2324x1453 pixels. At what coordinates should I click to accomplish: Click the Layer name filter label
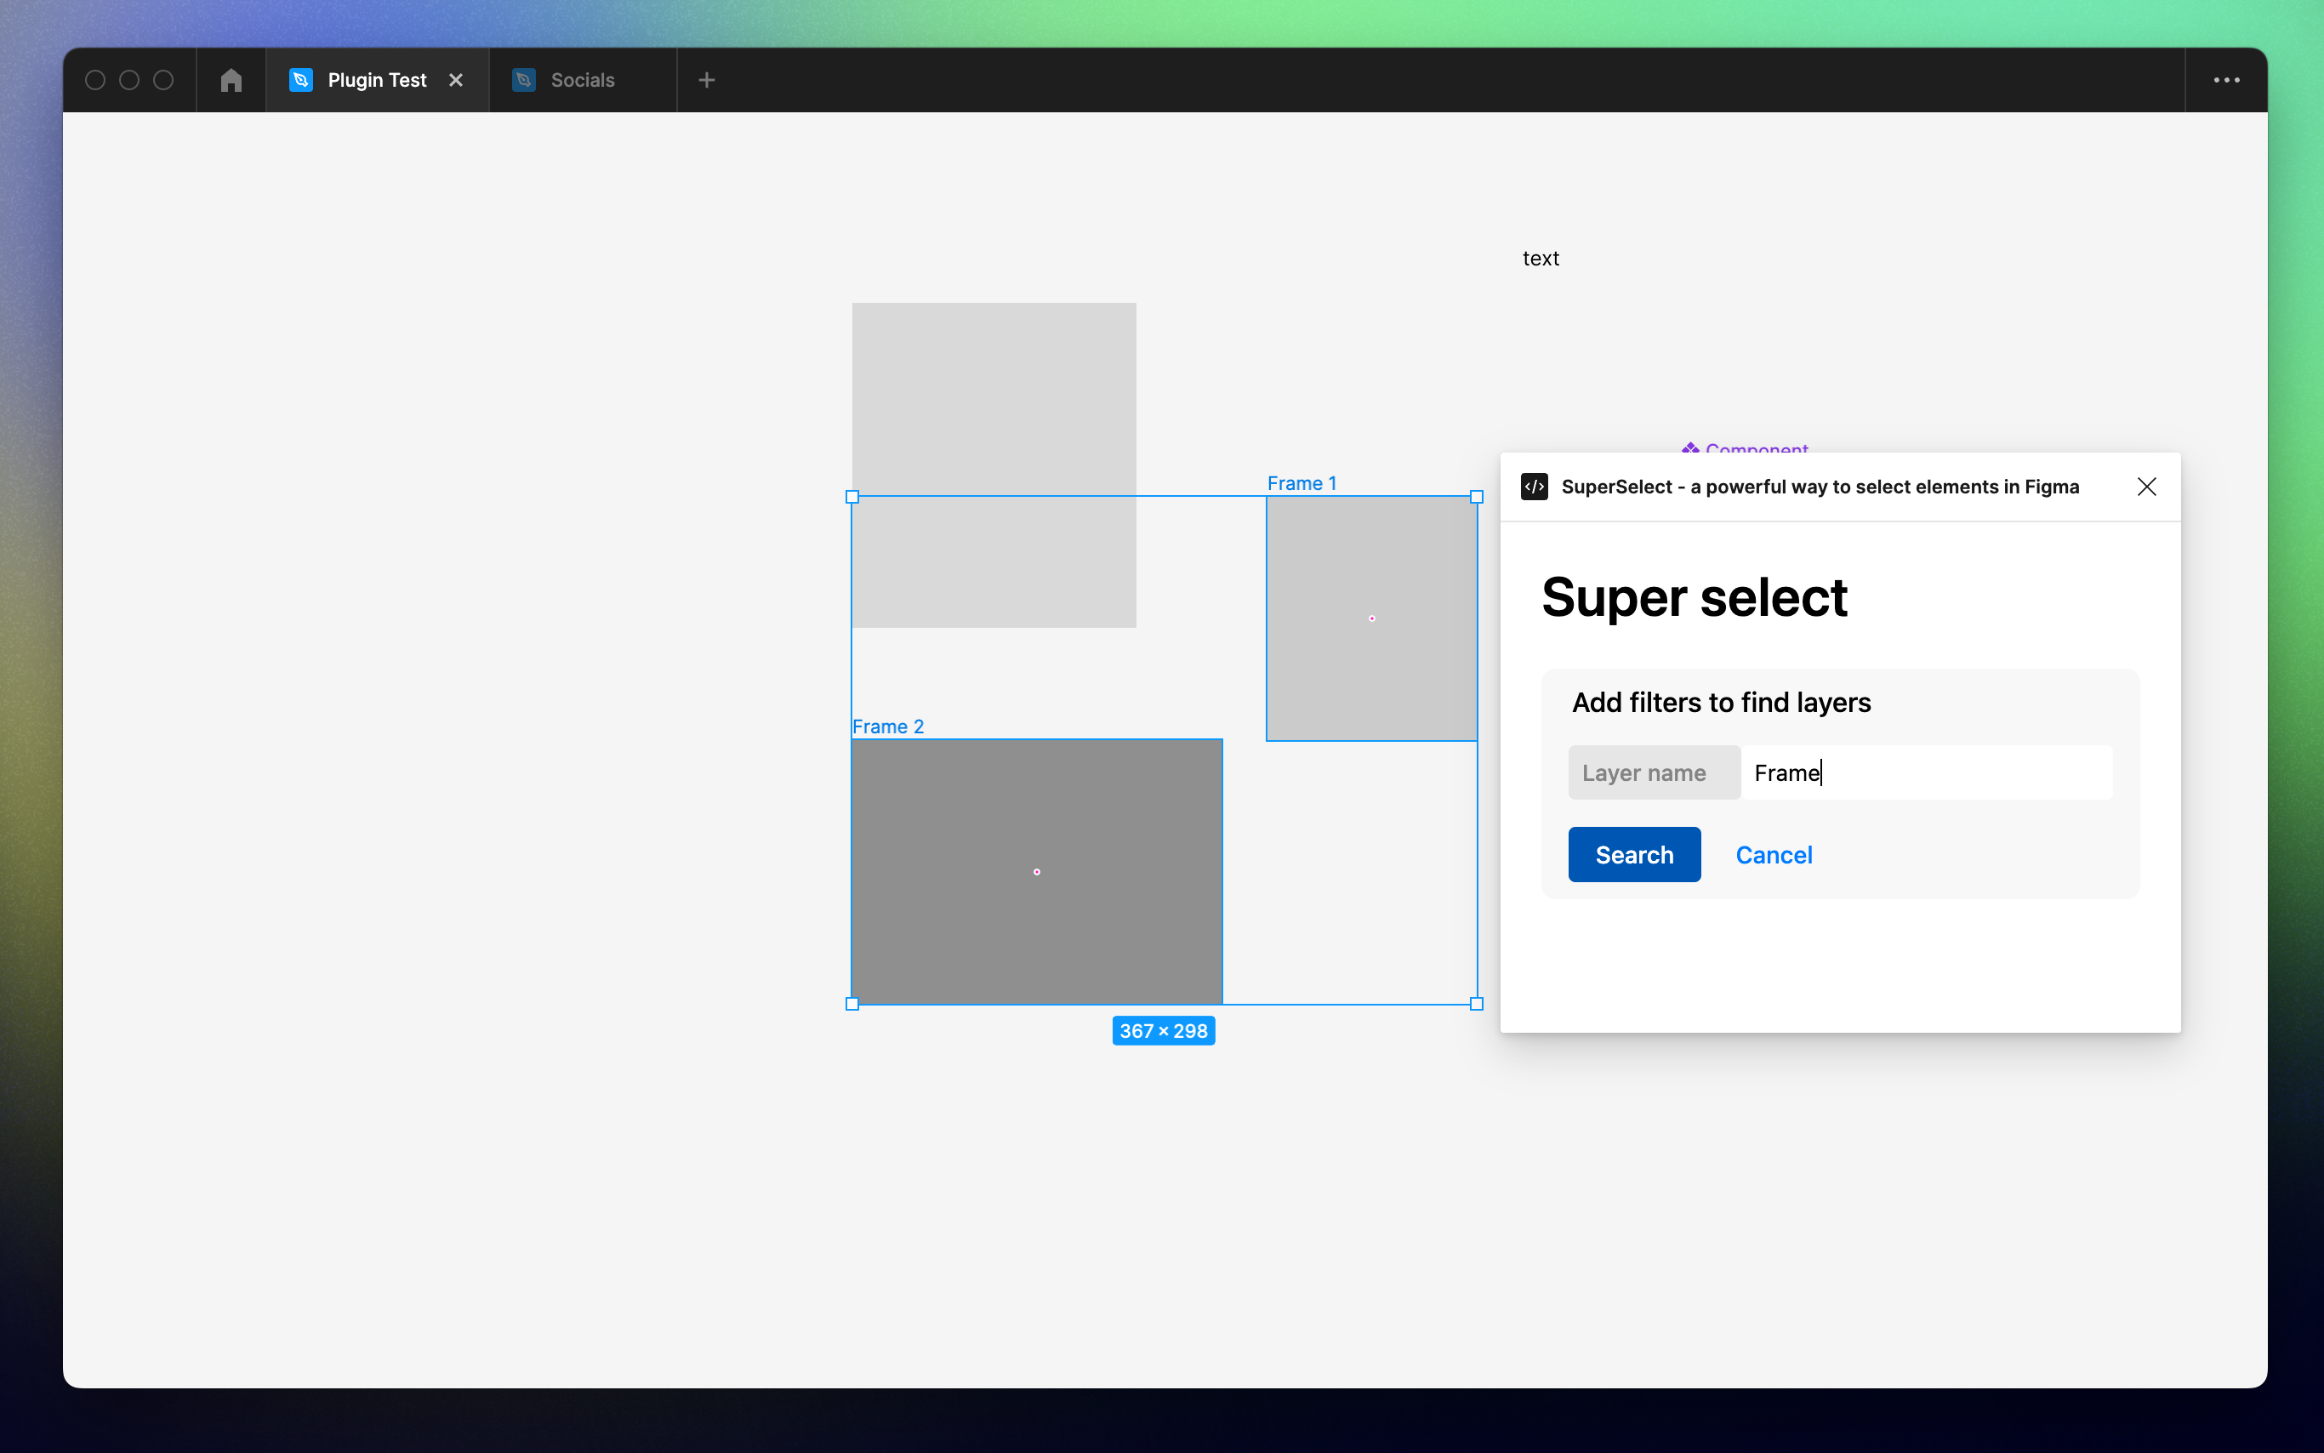point(1654,772)
